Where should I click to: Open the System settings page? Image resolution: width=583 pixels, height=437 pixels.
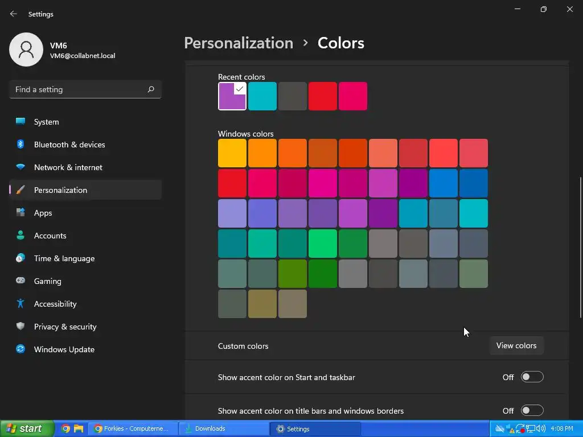coord(85,122)
